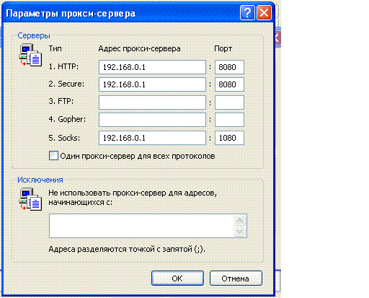This screenshot has height=298, width=369.
Task: Select the Socks proxy address field
Action: point(152,138)
